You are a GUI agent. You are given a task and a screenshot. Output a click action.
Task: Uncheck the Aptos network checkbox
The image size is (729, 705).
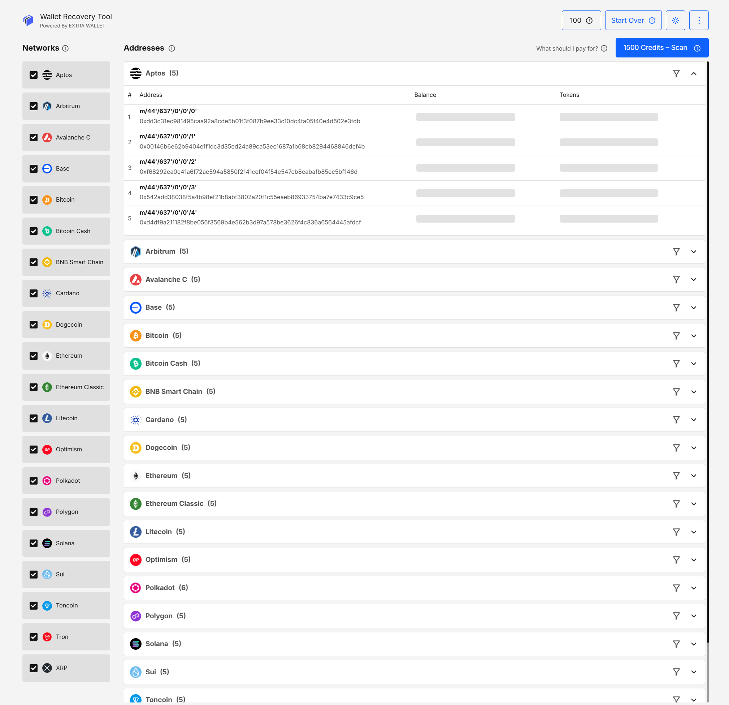tap(34, 75)
